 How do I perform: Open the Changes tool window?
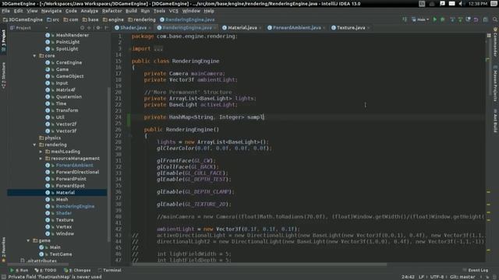click(77, 270)
